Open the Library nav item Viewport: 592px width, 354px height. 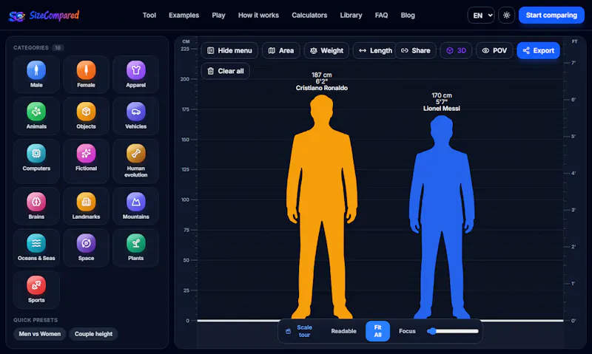pyautogui.click(x=351, y=16)
